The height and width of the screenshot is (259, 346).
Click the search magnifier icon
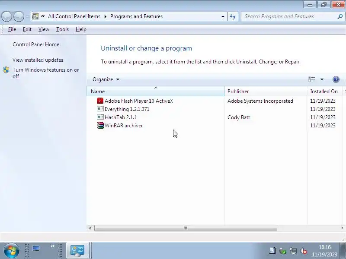click(x=340, y=16)
